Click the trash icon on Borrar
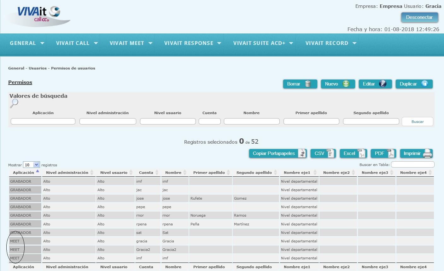Image resolution: width=444 pixels, height=271 pixels. point(308,84)
